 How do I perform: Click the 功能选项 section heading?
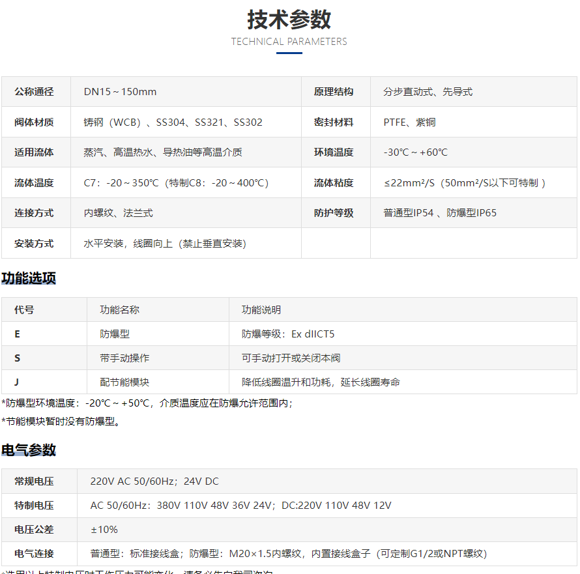pyautogui.click(x=29, y=279)
